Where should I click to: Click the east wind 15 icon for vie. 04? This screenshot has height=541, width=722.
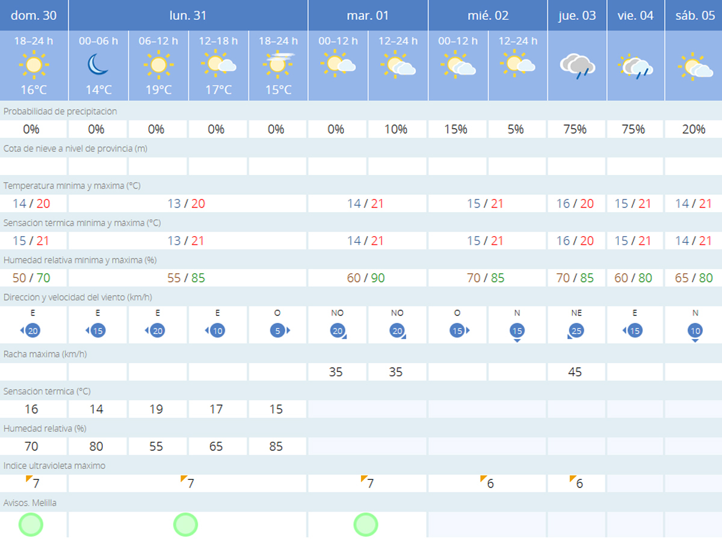click(x=632, y=331)
